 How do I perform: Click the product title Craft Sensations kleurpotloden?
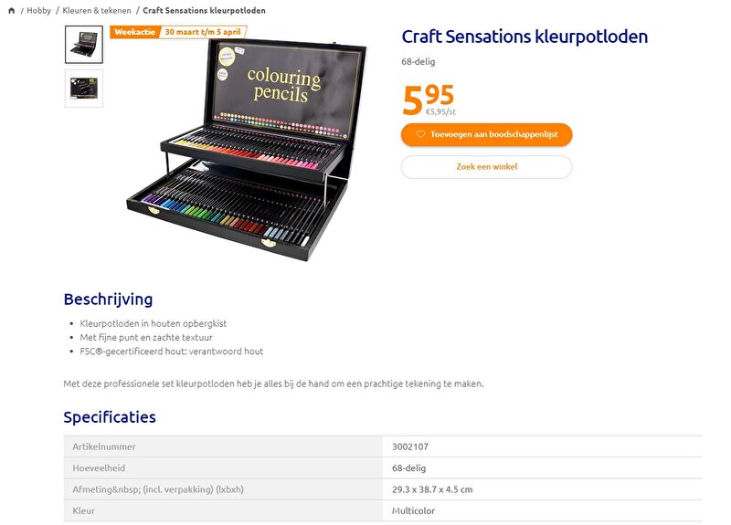(524, 37)
